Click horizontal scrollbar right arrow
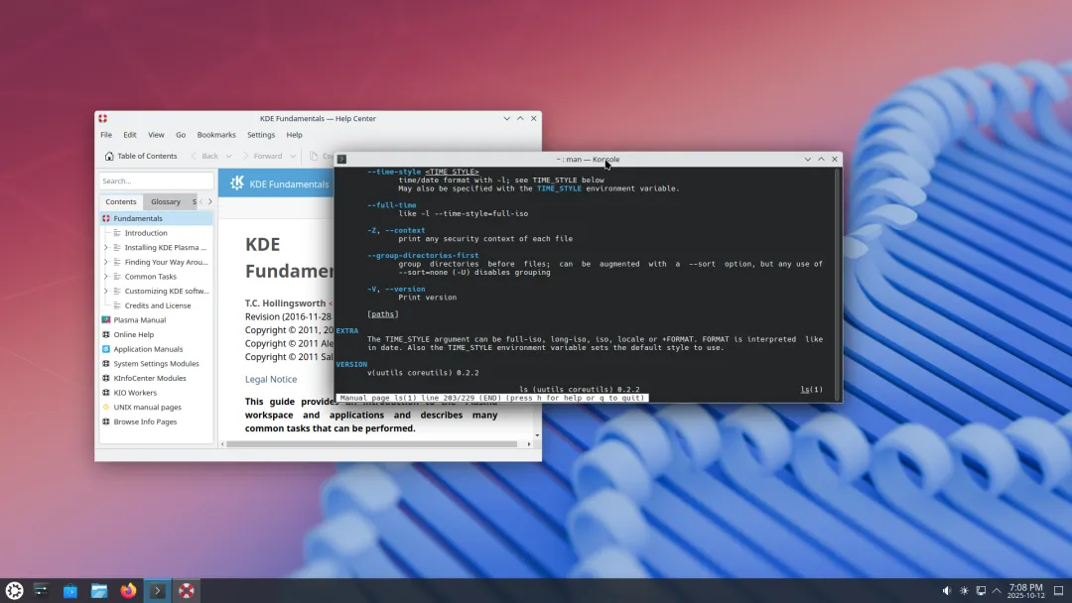Screen dimensions: 1072x603 coord(528,444)
